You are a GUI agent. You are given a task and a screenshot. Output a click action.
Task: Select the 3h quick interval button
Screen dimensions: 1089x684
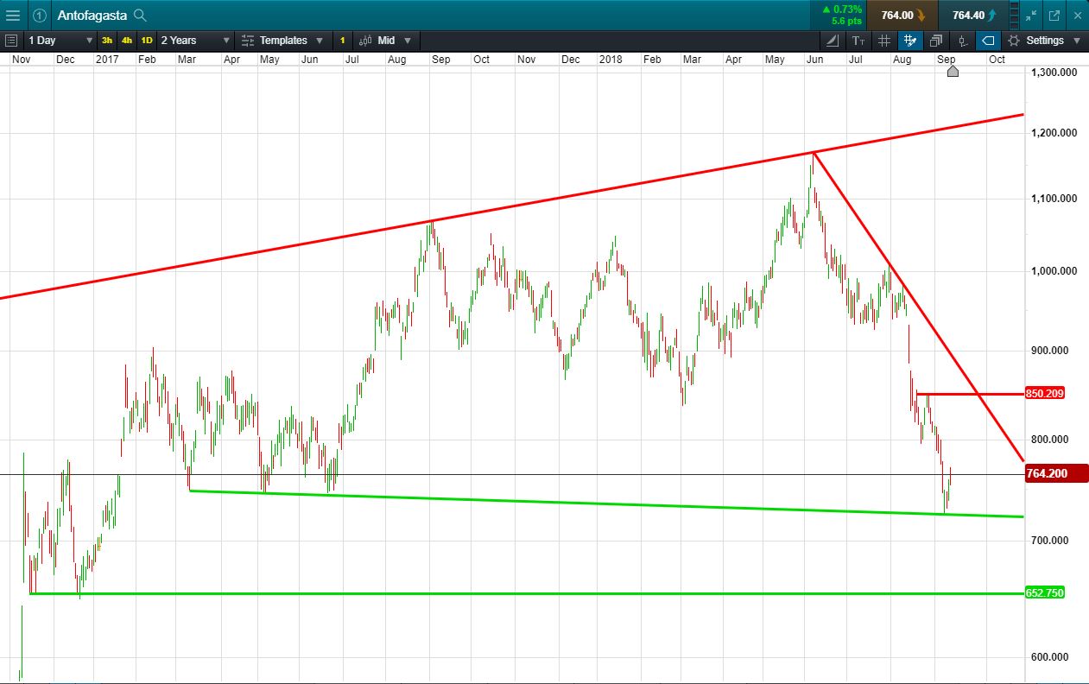[107, 41]
